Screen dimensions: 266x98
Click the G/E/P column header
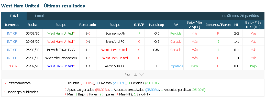[139, 25]
